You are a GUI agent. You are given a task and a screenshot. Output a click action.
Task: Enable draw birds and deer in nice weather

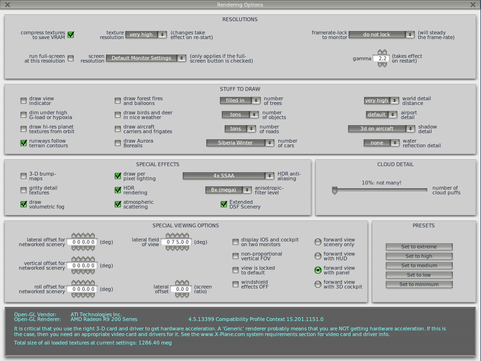pos(118,115)
